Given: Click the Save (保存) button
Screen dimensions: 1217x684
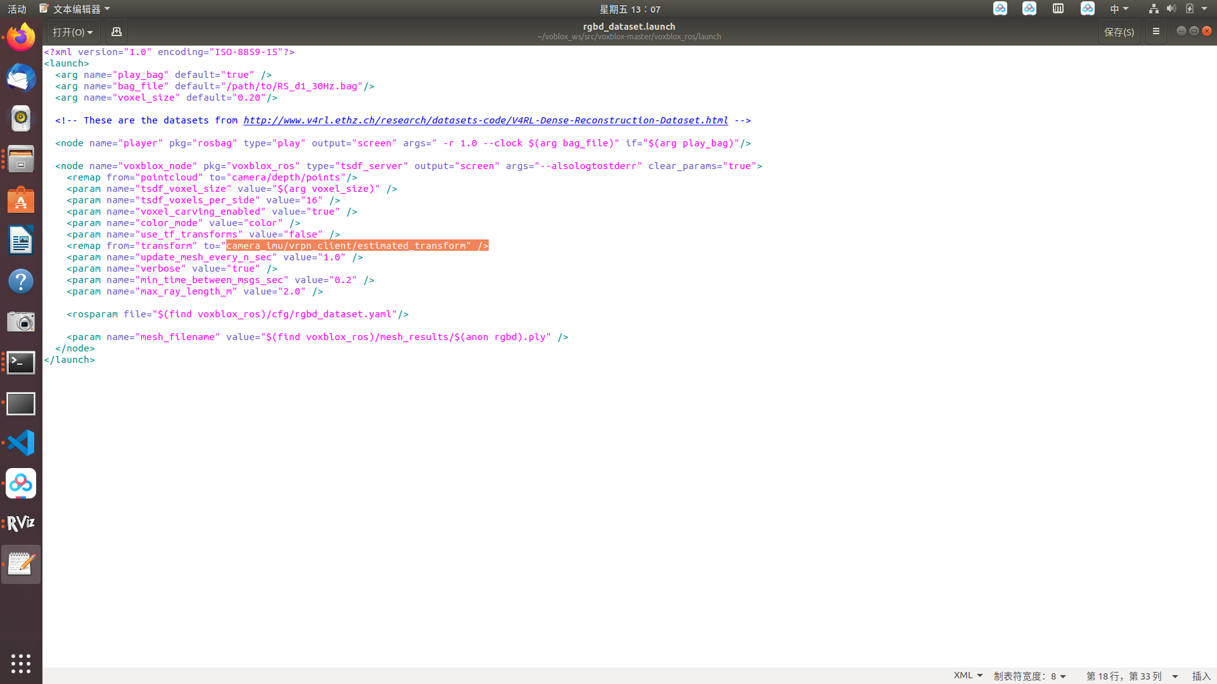Looking at the screenshot, I should point(1119,32).
